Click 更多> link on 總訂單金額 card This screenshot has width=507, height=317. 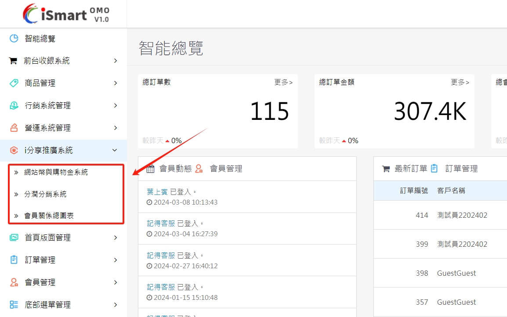click(460, 82)
